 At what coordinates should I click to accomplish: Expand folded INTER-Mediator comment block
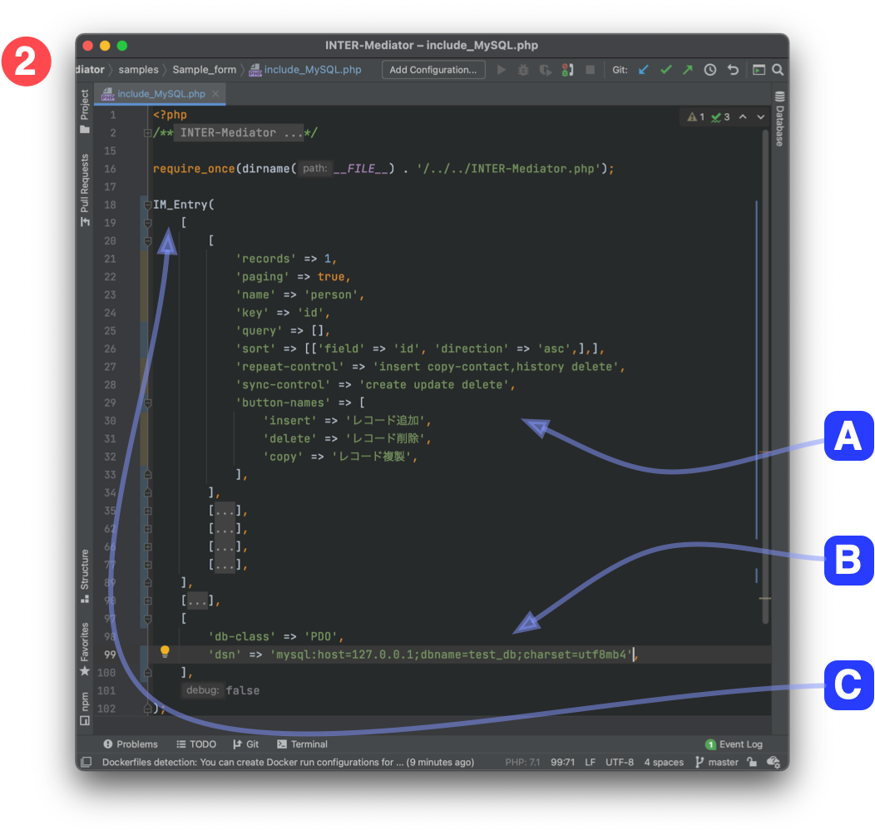tap(147, 133)
